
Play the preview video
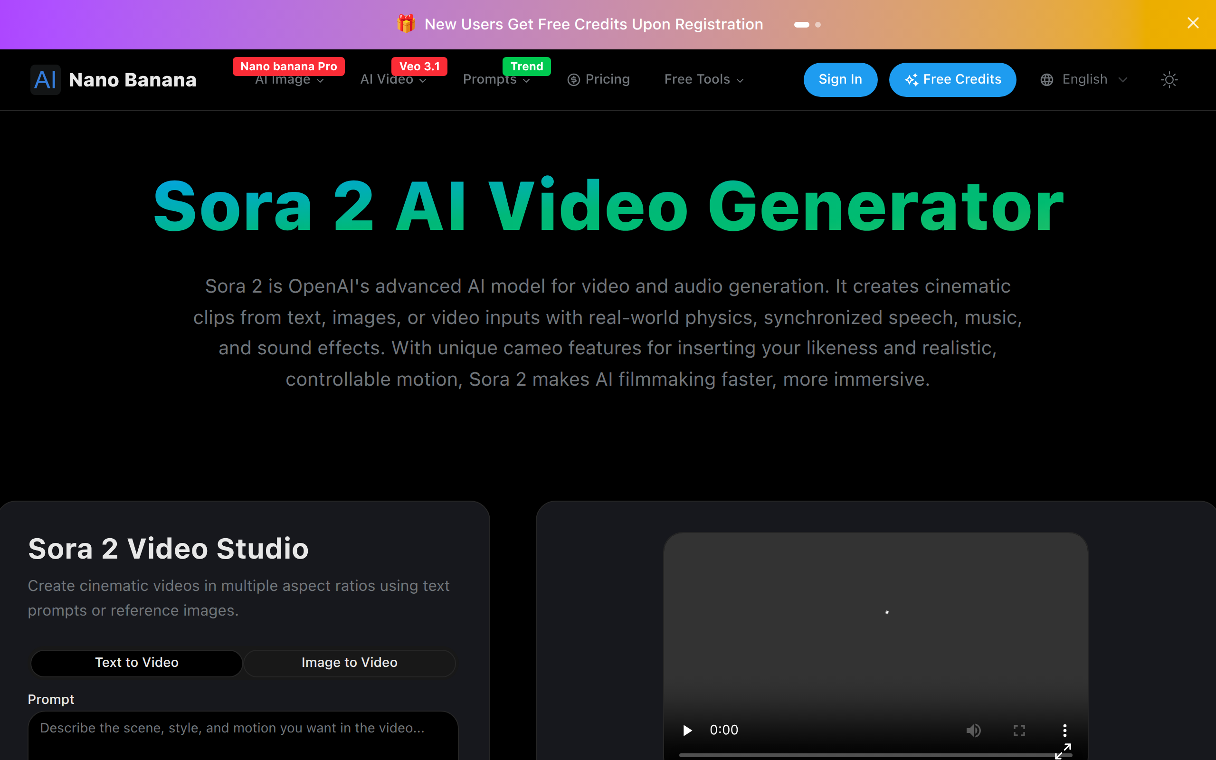click(x=687, y=730)
